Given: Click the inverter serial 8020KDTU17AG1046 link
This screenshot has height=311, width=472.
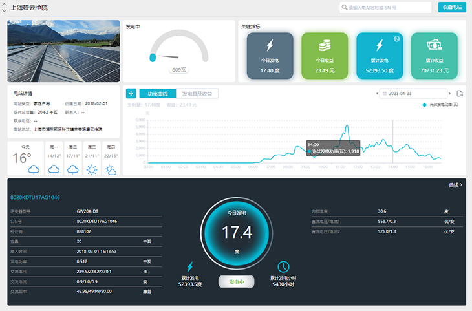Looking at the screenshot, I should click(34, 197).
